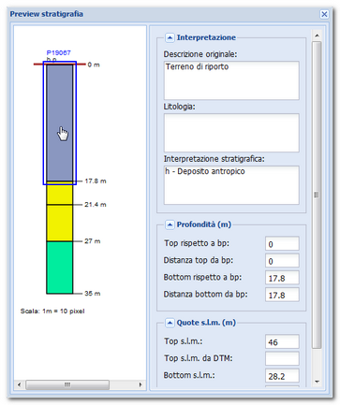The width and height of the screenshot is (340, 405).
Task: Click the empty Top s.l.m. da DTM field
Action: [x=282, y=358]
